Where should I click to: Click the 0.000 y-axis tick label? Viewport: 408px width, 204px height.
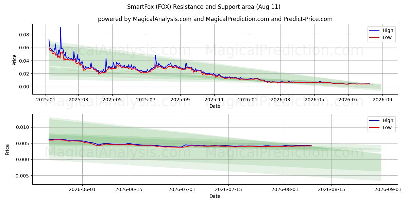tap(23, 159)
